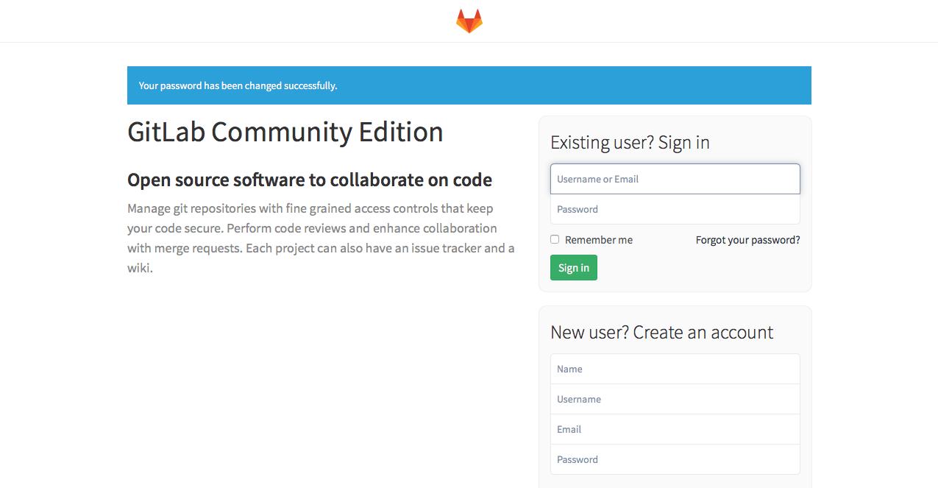Click the Username field for new account

(675, 399)
